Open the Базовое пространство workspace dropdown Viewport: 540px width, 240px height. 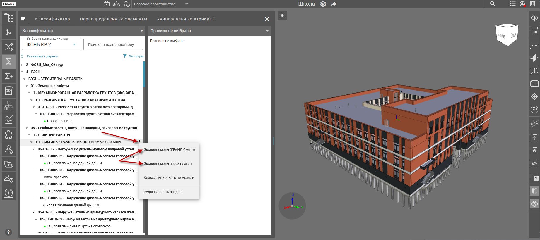pyautogui.click(x=161, y=4)
